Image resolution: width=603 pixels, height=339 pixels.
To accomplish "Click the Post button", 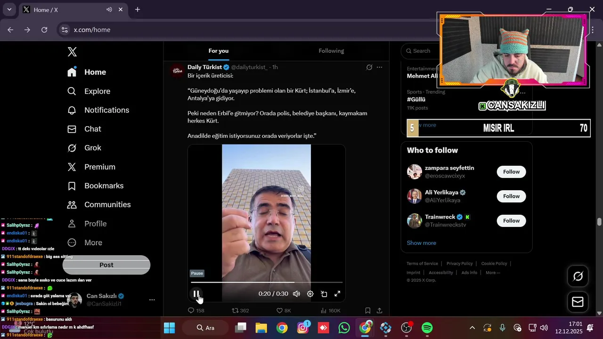I will 106,265.
